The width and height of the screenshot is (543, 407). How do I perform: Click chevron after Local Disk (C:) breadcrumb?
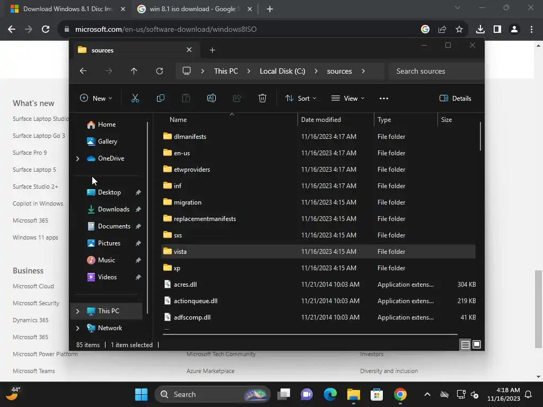[316, 71]
